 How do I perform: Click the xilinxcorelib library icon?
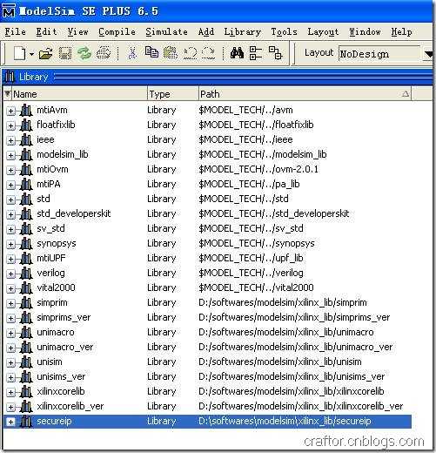click(x=26, y=391)
